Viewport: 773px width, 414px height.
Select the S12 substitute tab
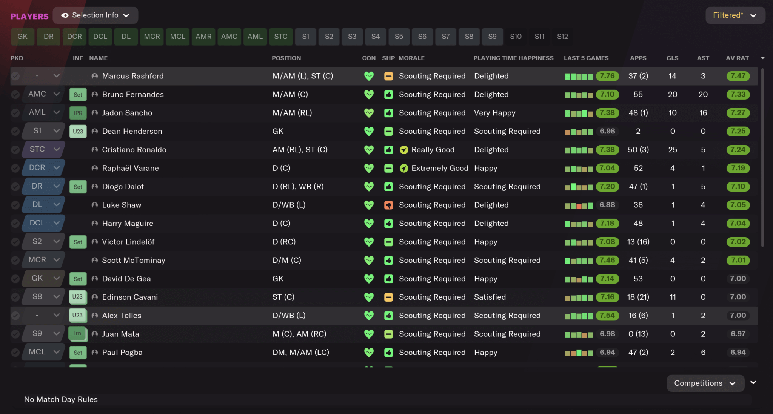point(562,37)
